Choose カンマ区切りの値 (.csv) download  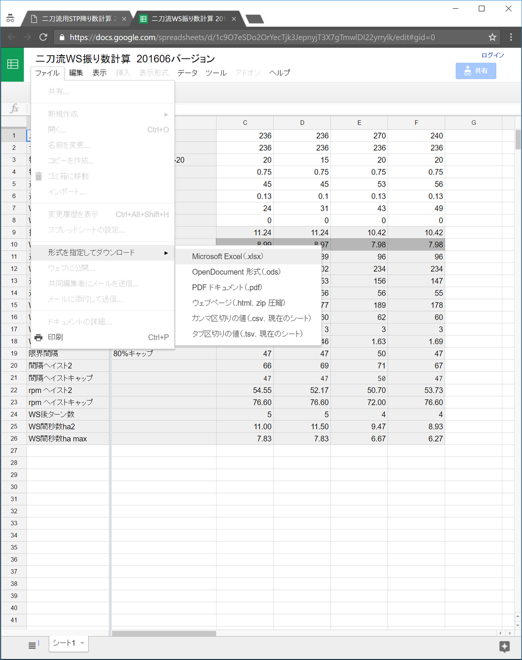[x=248, y=318]
